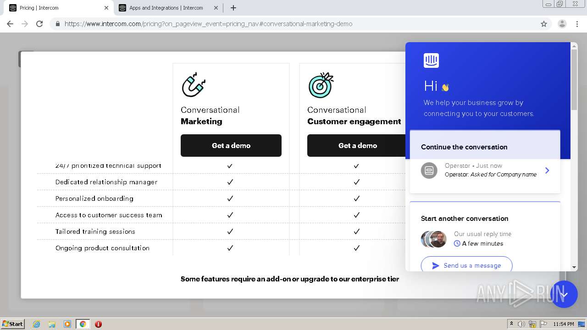Select 'Access to customer success team' text
The image size is (587, 330).
pos(109,215)
